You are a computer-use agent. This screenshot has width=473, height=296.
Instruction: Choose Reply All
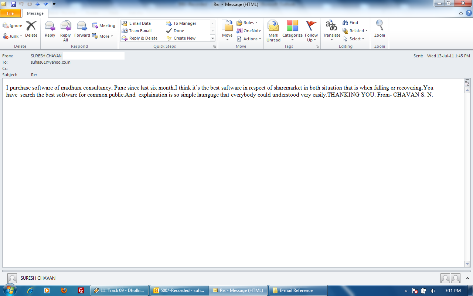tap(65, 31)
